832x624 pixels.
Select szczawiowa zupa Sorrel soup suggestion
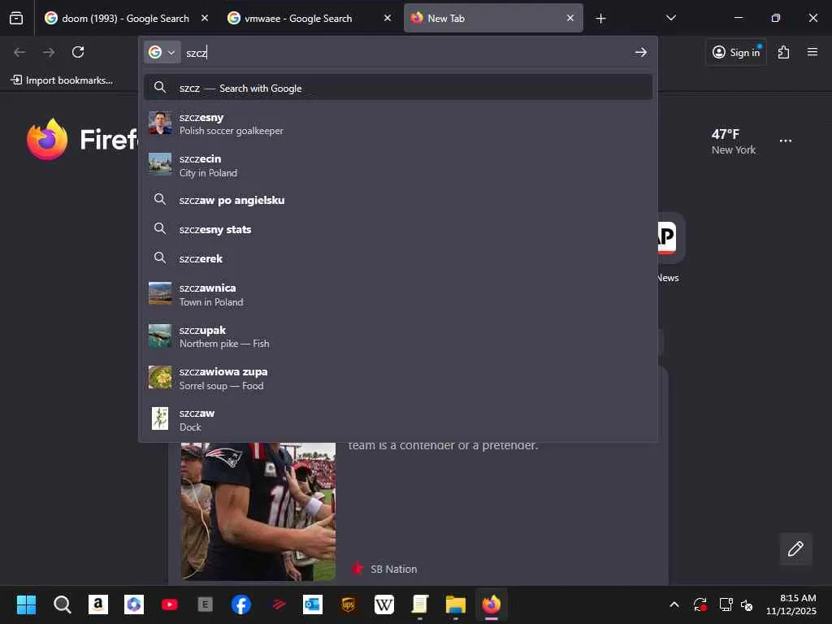pyautogui.click(x=398, y=379)
